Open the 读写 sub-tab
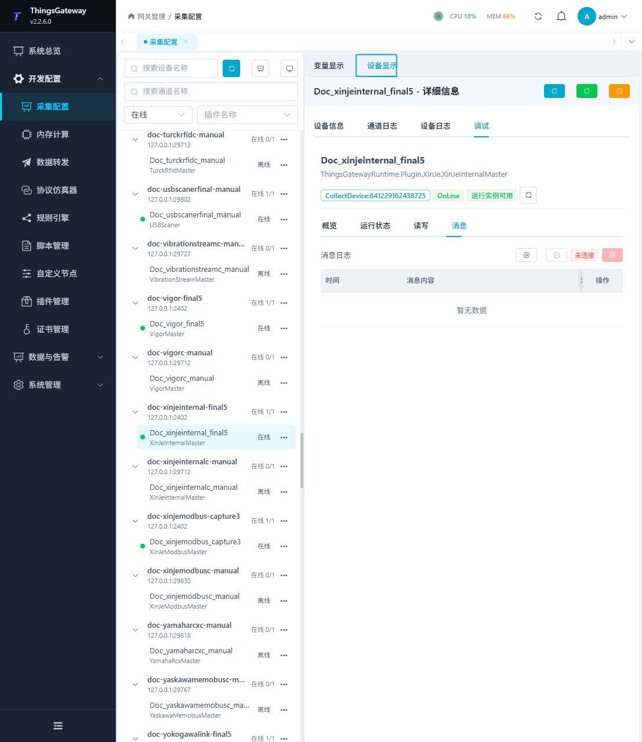 421,225
